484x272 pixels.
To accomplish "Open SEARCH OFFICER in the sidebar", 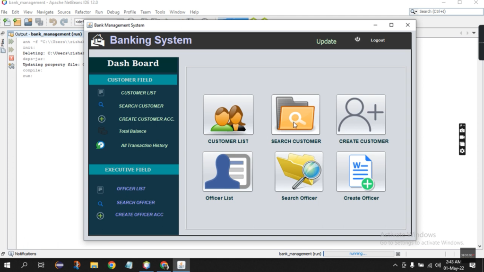I will pos(136,202).
